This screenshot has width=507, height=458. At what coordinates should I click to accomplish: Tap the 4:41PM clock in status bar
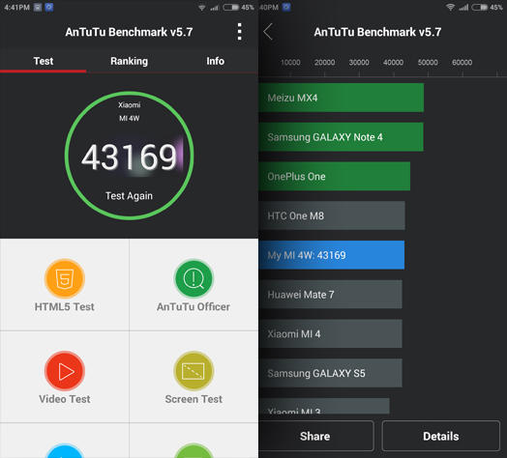[16, 7]
